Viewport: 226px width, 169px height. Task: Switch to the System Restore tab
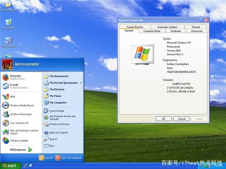(x=135, y=27)
